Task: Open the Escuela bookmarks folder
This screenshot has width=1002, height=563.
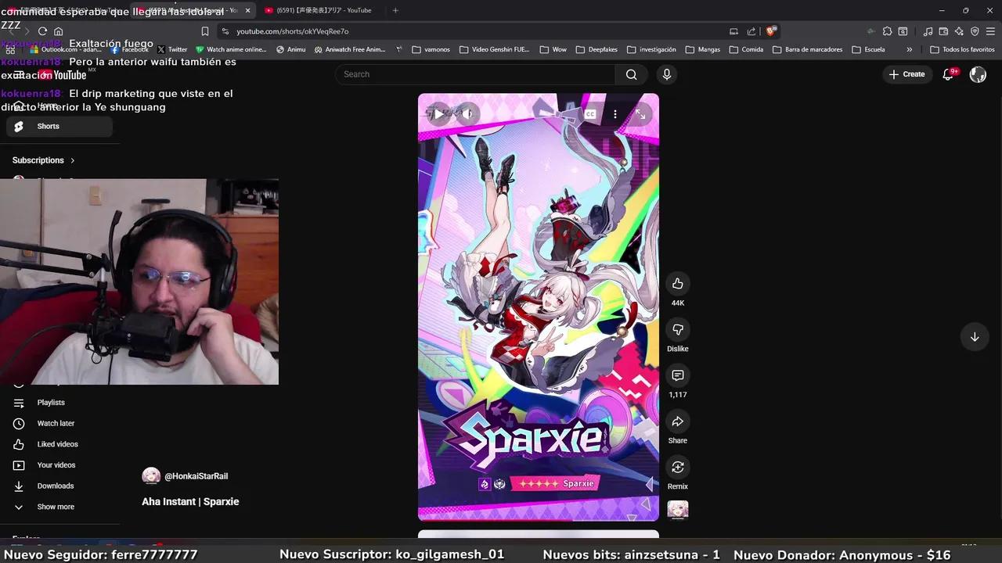Action: pos(868,49)
